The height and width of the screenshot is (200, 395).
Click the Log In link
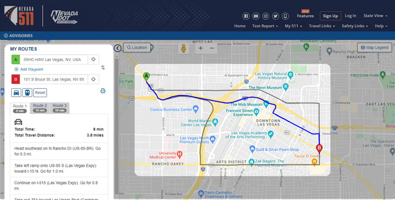350,16
